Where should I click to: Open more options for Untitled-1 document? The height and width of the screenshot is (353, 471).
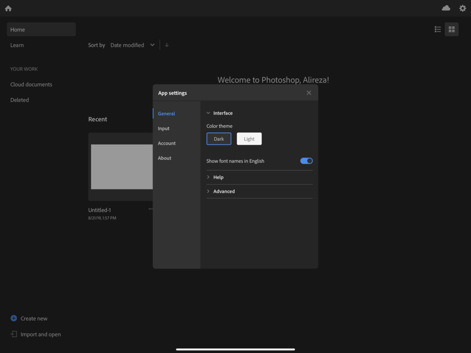pos(150,209)
